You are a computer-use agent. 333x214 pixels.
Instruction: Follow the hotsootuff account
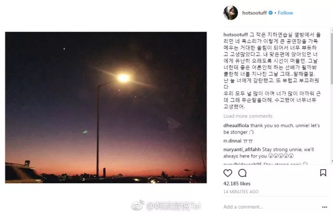tap(285, 13)
